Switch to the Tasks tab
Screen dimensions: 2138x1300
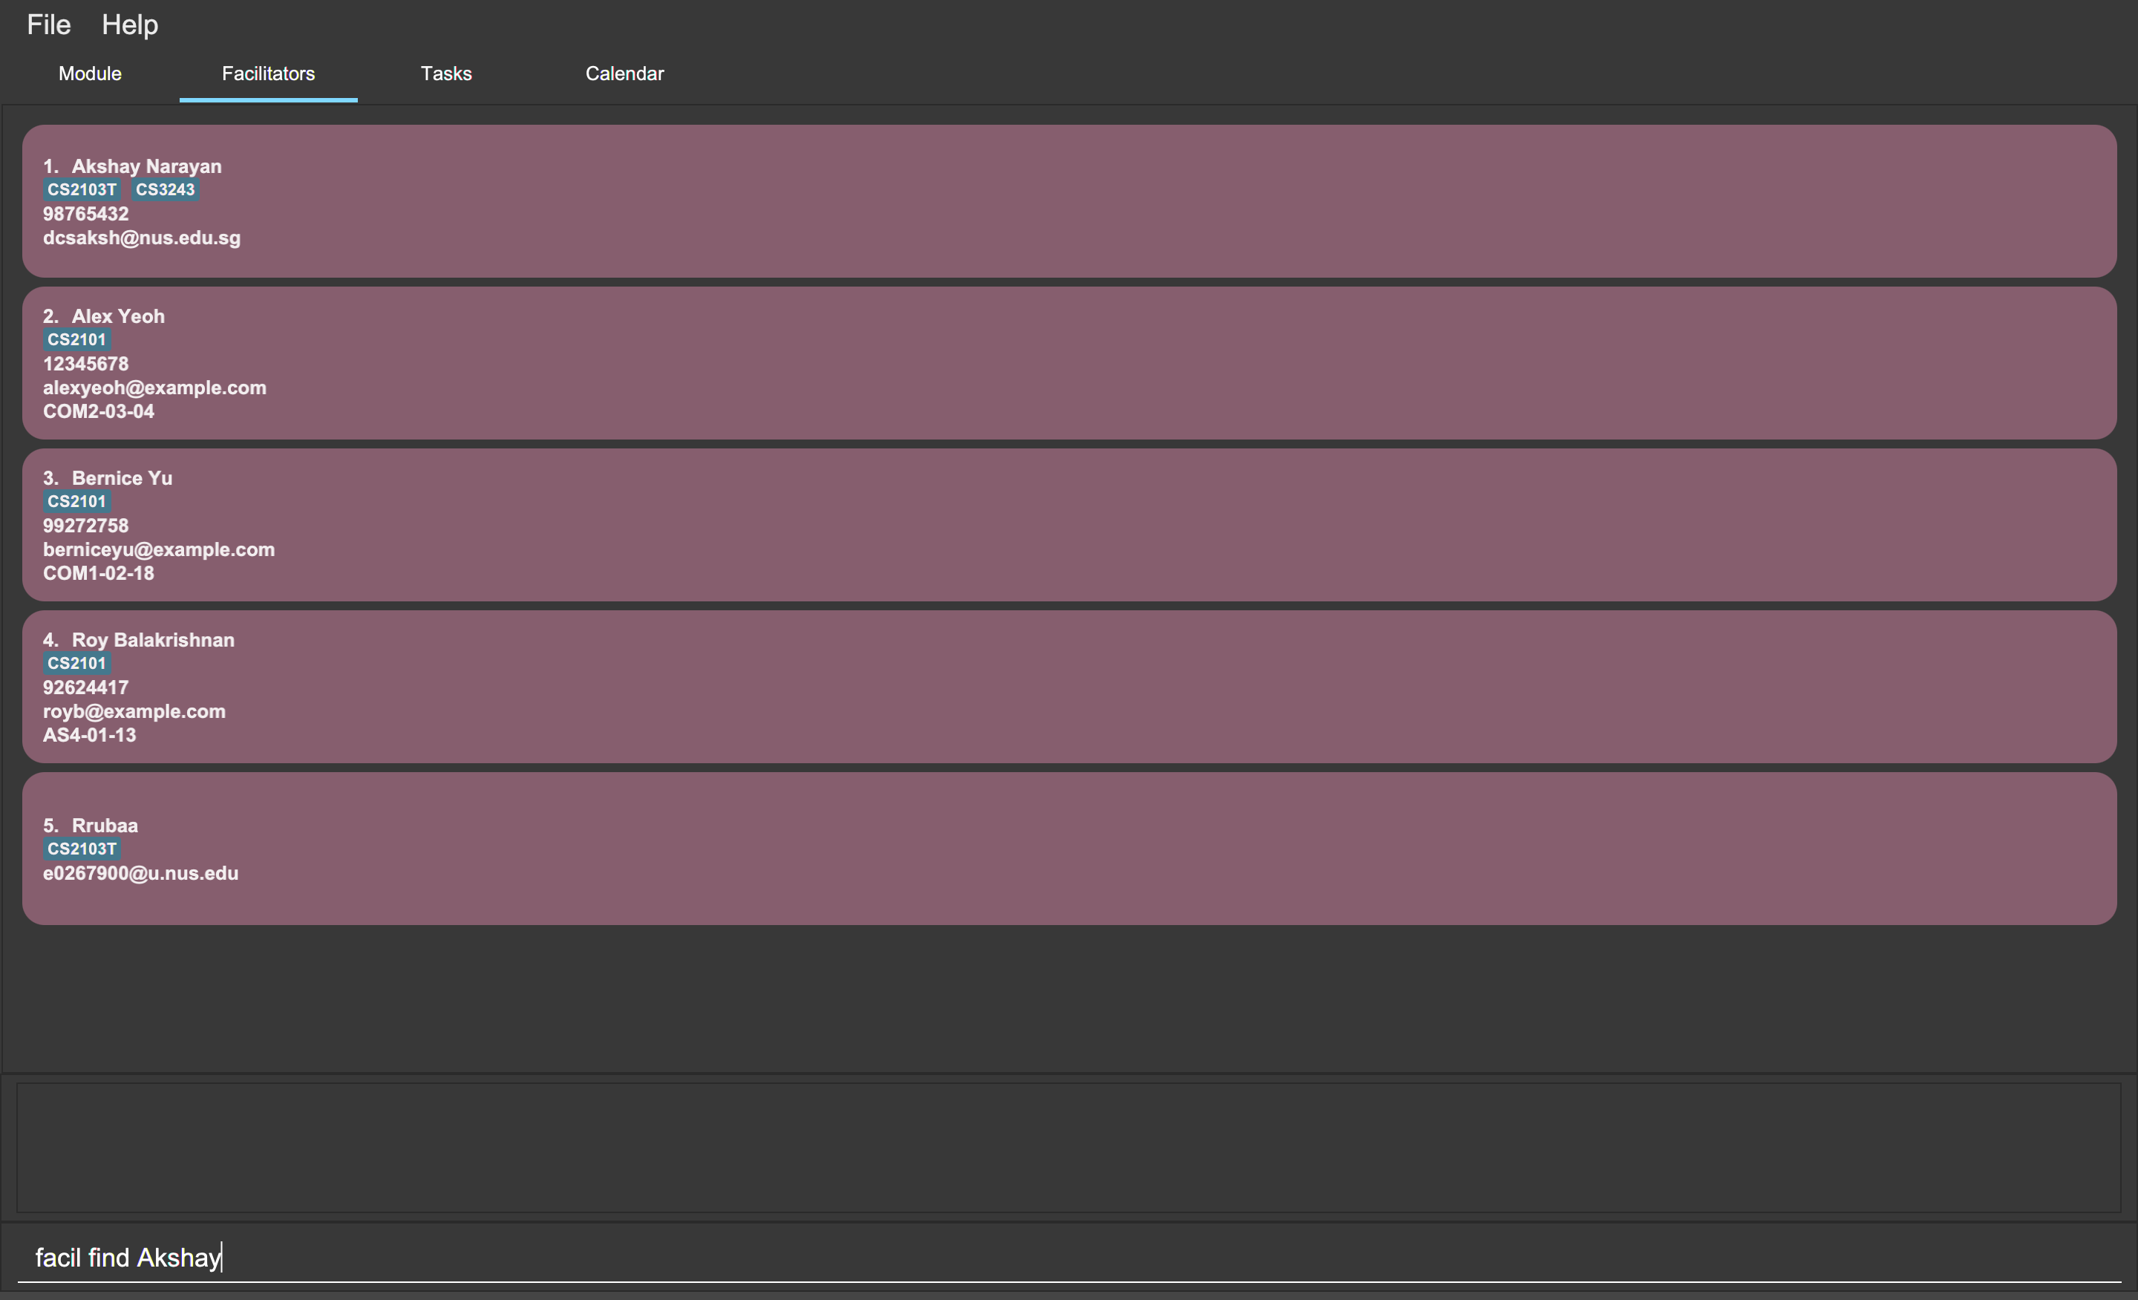tap(446, 74)
